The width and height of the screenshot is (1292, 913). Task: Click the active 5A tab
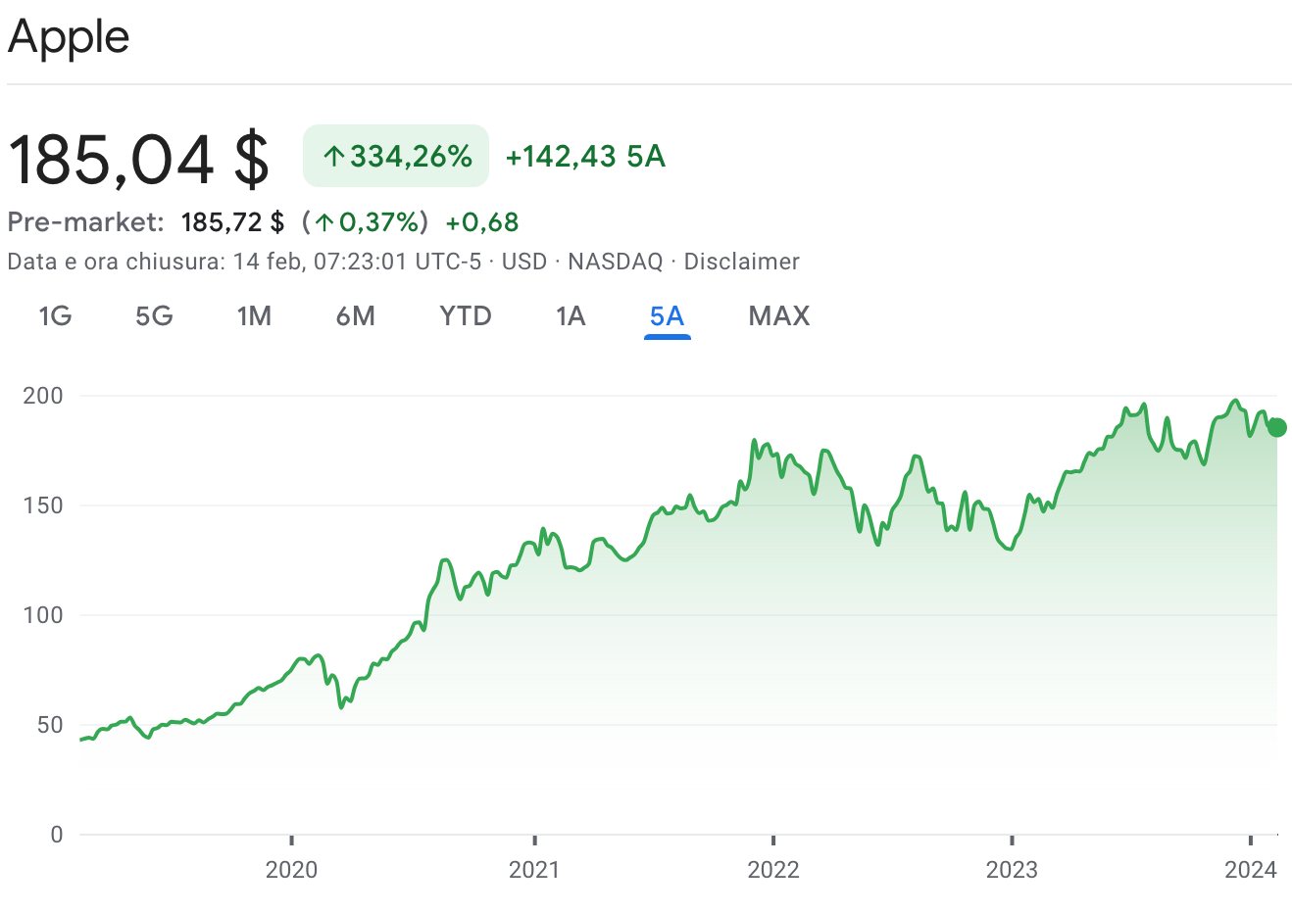tap(667, 316)
